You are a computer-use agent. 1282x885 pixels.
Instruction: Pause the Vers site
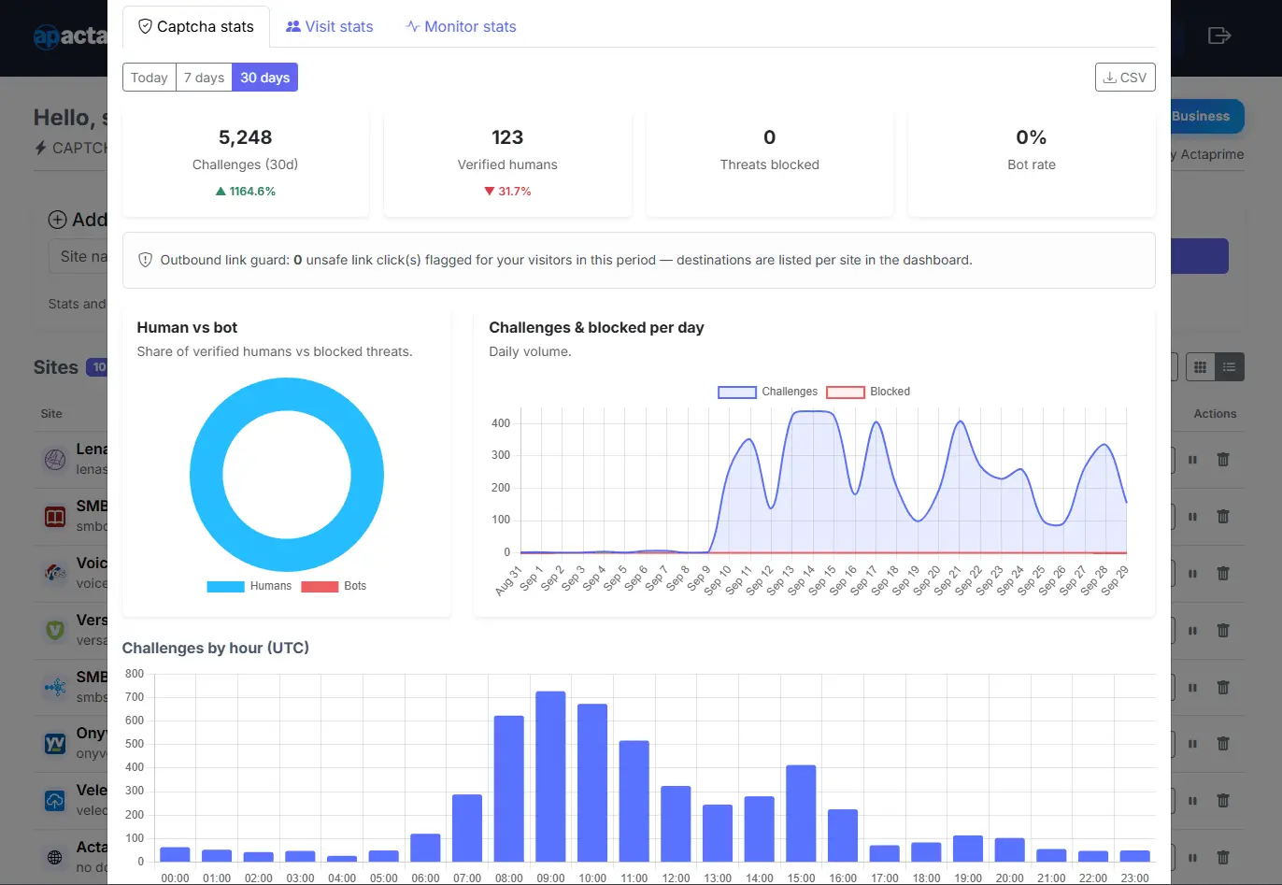tap(1192, 631)
